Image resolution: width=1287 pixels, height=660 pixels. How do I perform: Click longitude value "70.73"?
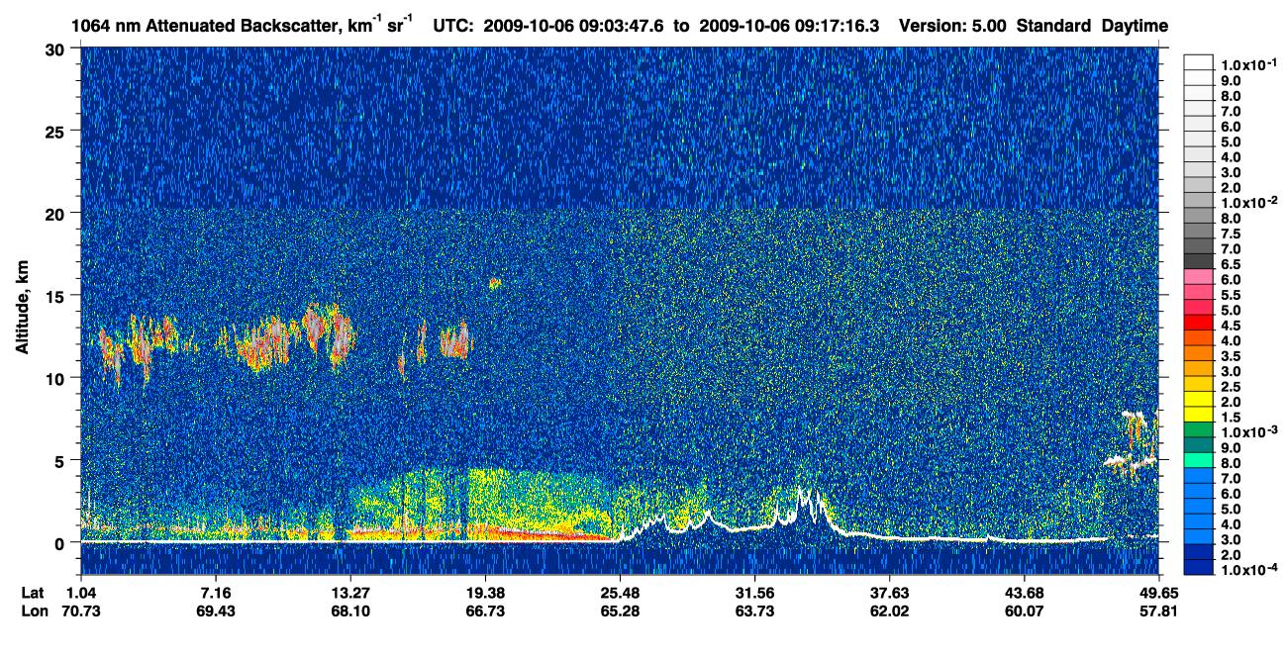[81, 612]
